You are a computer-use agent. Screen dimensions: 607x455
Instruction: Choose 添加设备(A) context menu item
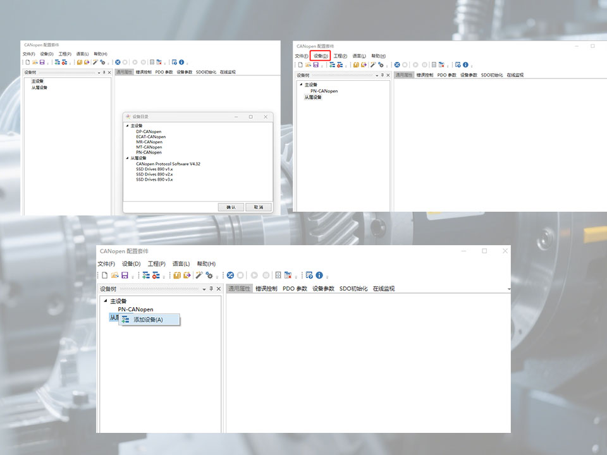(149, 320)
